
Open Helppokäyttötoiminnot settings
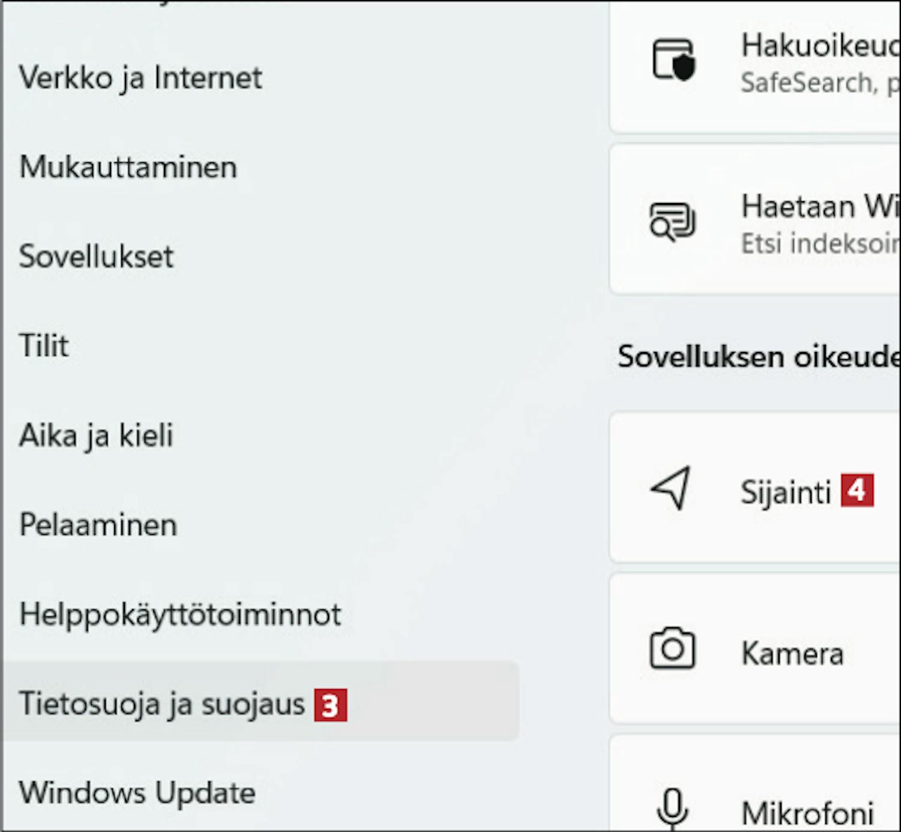[x=180, y=614]
